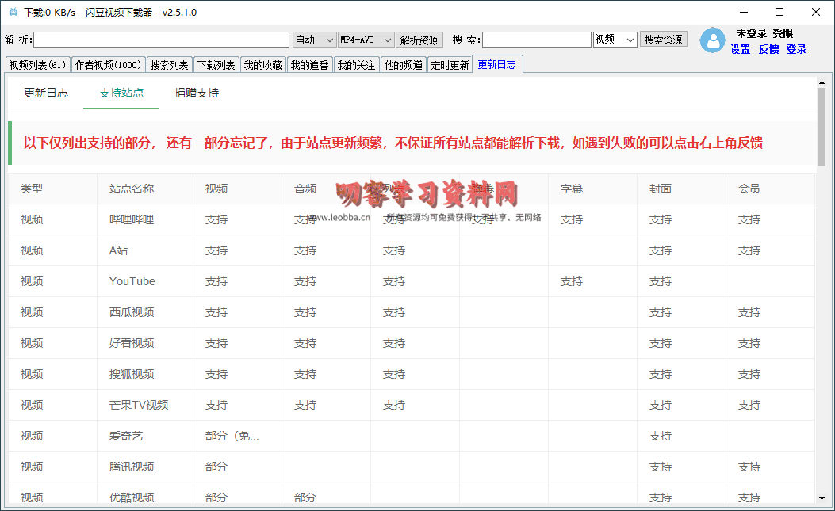Screen dimensions: 835x511
Task: Click the scrollbar down arrow
Action: 822,498
